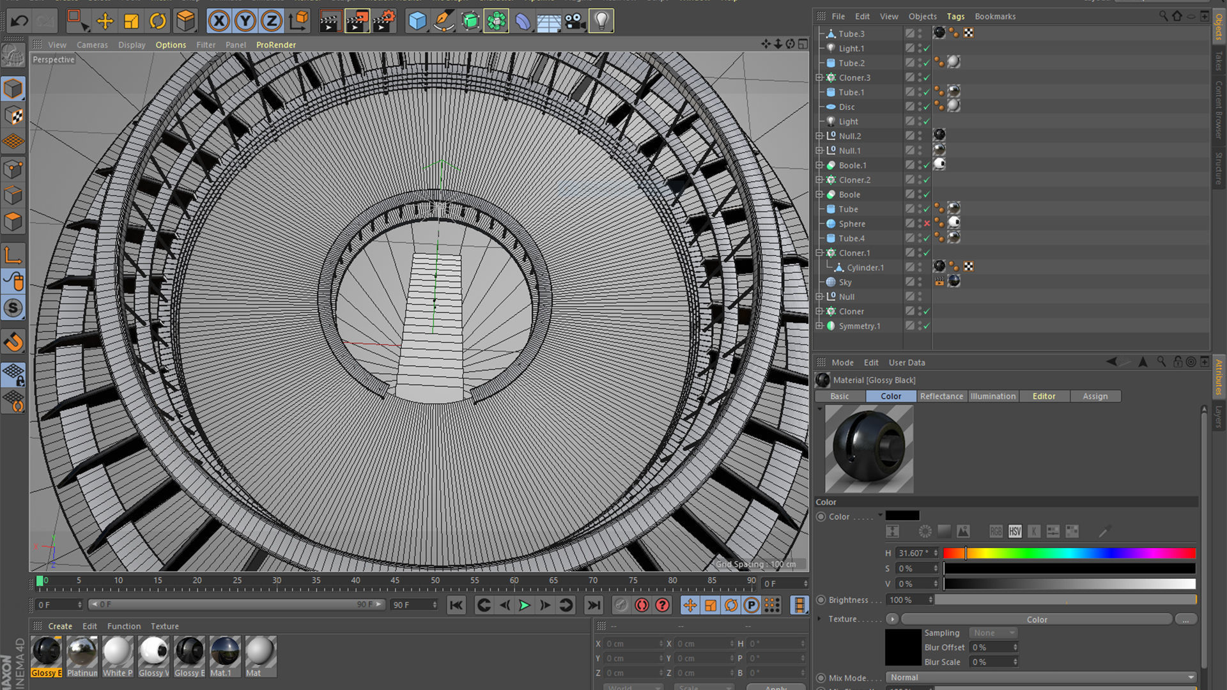Toggle Light.1 enabled checkmark
This screenshot has height=690, width=1227.
927,48
